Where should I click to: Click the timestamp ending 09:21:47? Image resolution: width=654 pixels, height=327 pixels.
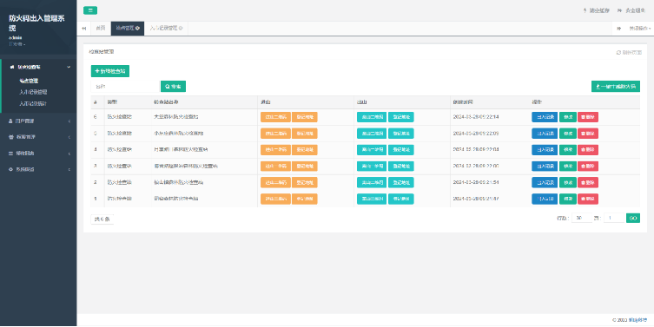476,199
